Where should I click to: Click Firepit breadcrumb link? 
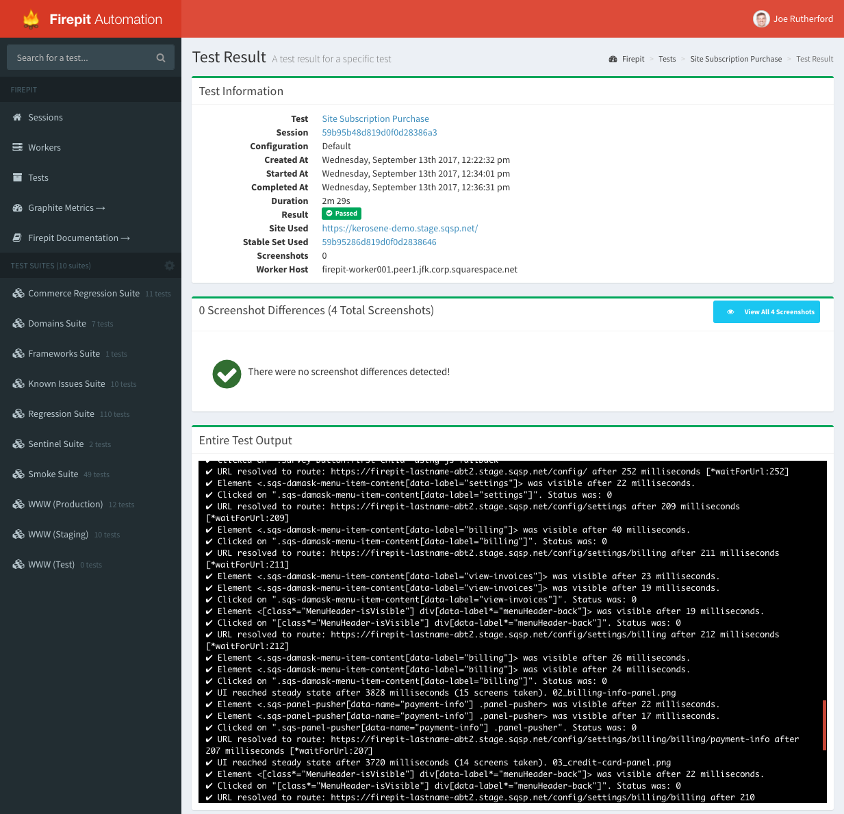coord(633,60)
